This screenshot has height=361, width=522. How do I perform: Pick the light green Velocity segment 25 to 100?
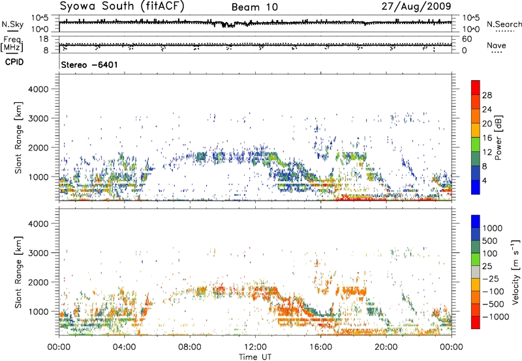point(476,259)
